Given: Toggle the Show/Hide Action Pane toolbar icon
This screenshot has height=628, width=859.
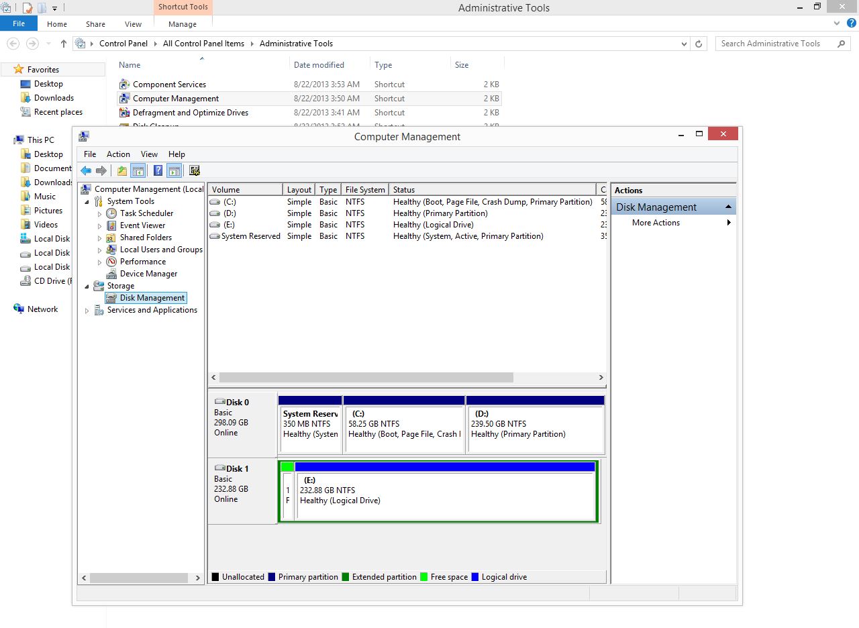Looking at the screenshot, I should pos(174,170).
